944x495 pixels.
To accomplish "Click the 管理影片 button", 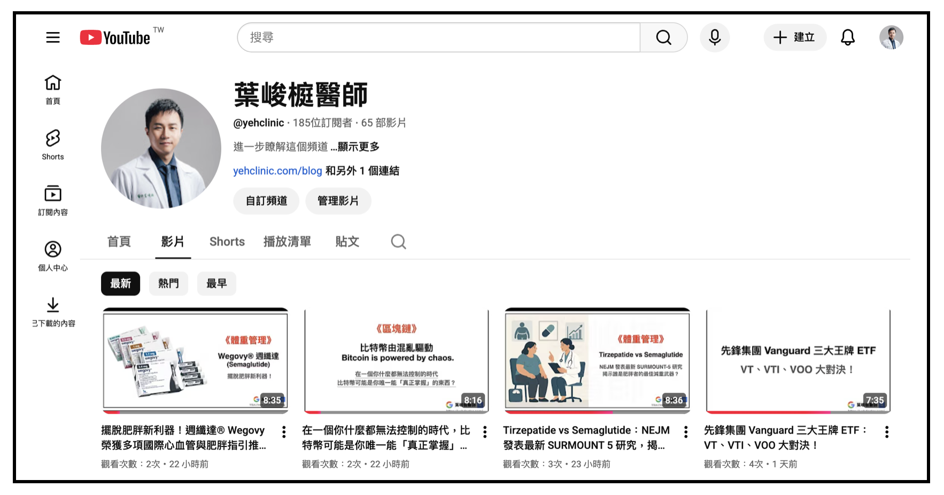I will click(x=338, y=201).
